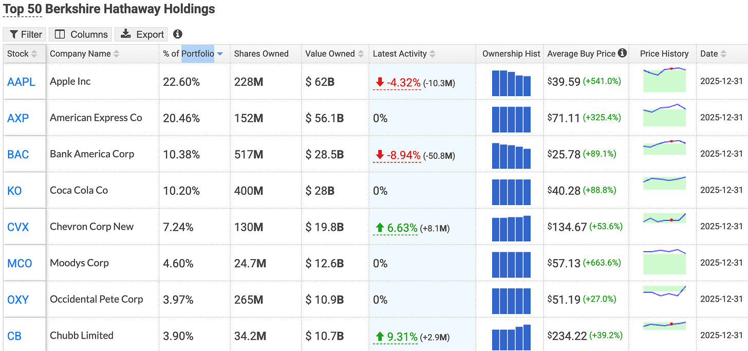
Task: Select the $57.13 average buy price
Action: click(x=564, y=263)
